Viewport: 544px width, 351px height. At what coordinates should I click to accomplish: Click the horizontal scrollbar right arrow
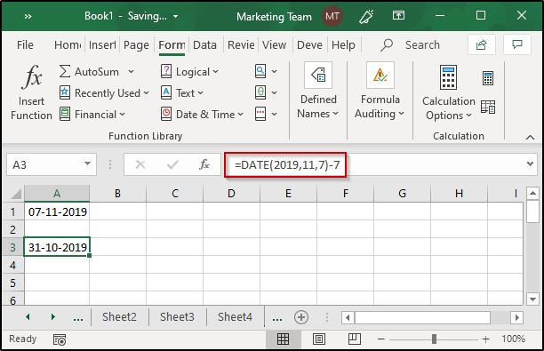click(516, 317)
